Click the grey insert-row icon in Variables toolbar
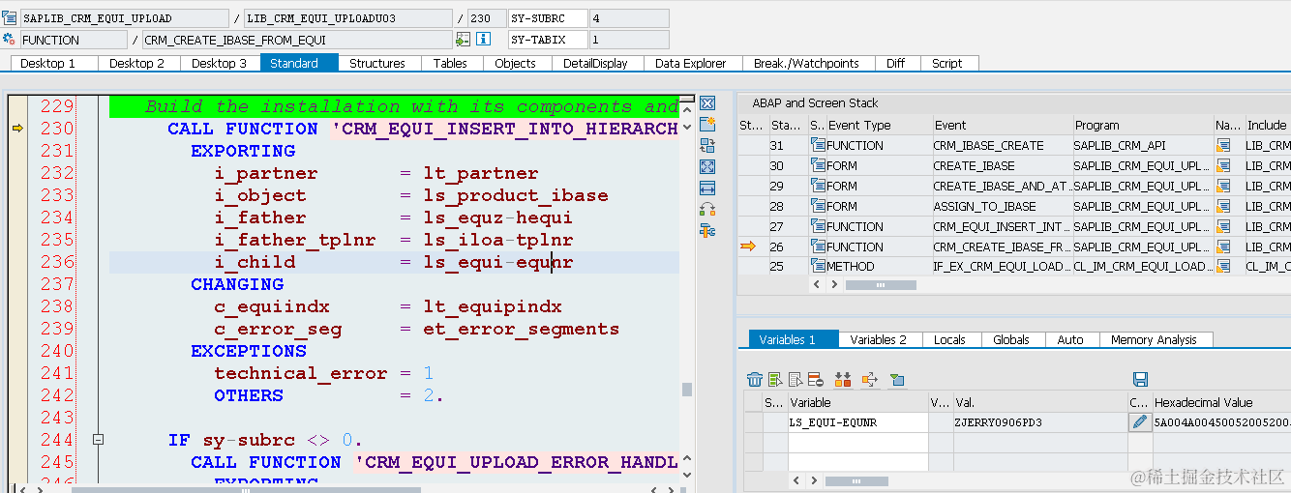The width and height of the screenshot is (1291, 493). click(796, 380)
